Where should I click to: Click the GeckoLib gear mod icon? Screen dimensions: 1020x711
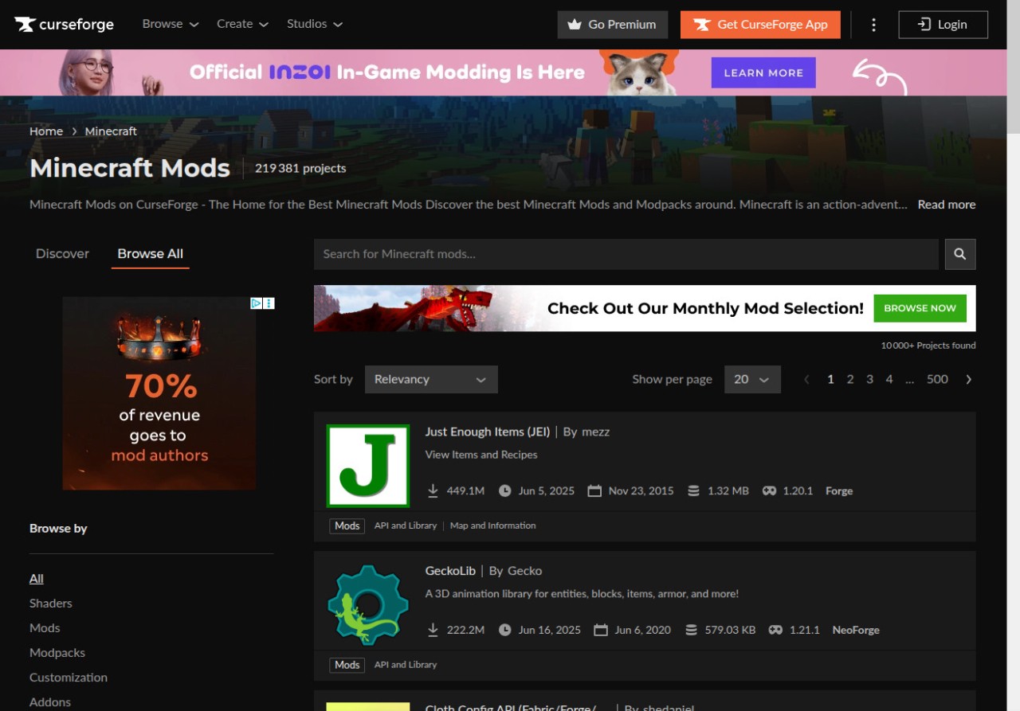point(367,604)
